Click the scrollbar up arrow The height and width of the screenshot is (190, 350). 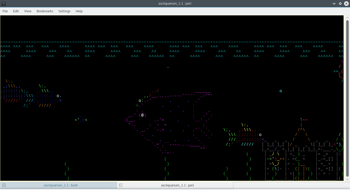pos(348,17)
